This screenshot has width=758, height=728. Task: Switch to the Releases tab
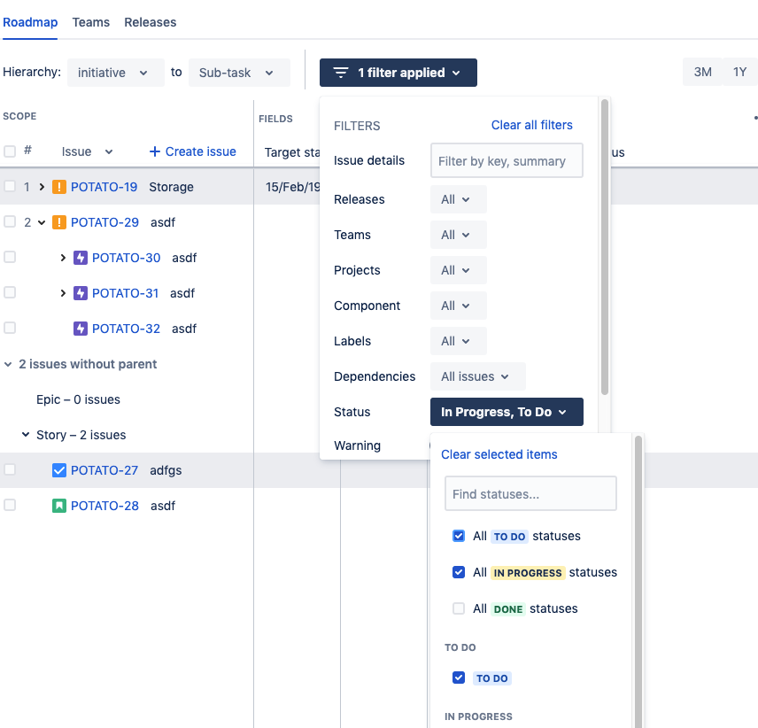[x=150, y=22]
